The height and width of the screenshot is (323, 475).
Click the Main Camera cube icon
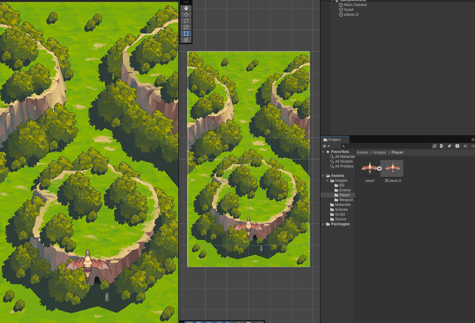pyautogui.click(x=341, y=5)
